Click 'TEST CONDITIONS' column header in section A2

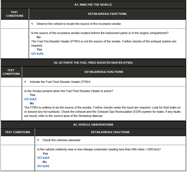click(11, 72)
